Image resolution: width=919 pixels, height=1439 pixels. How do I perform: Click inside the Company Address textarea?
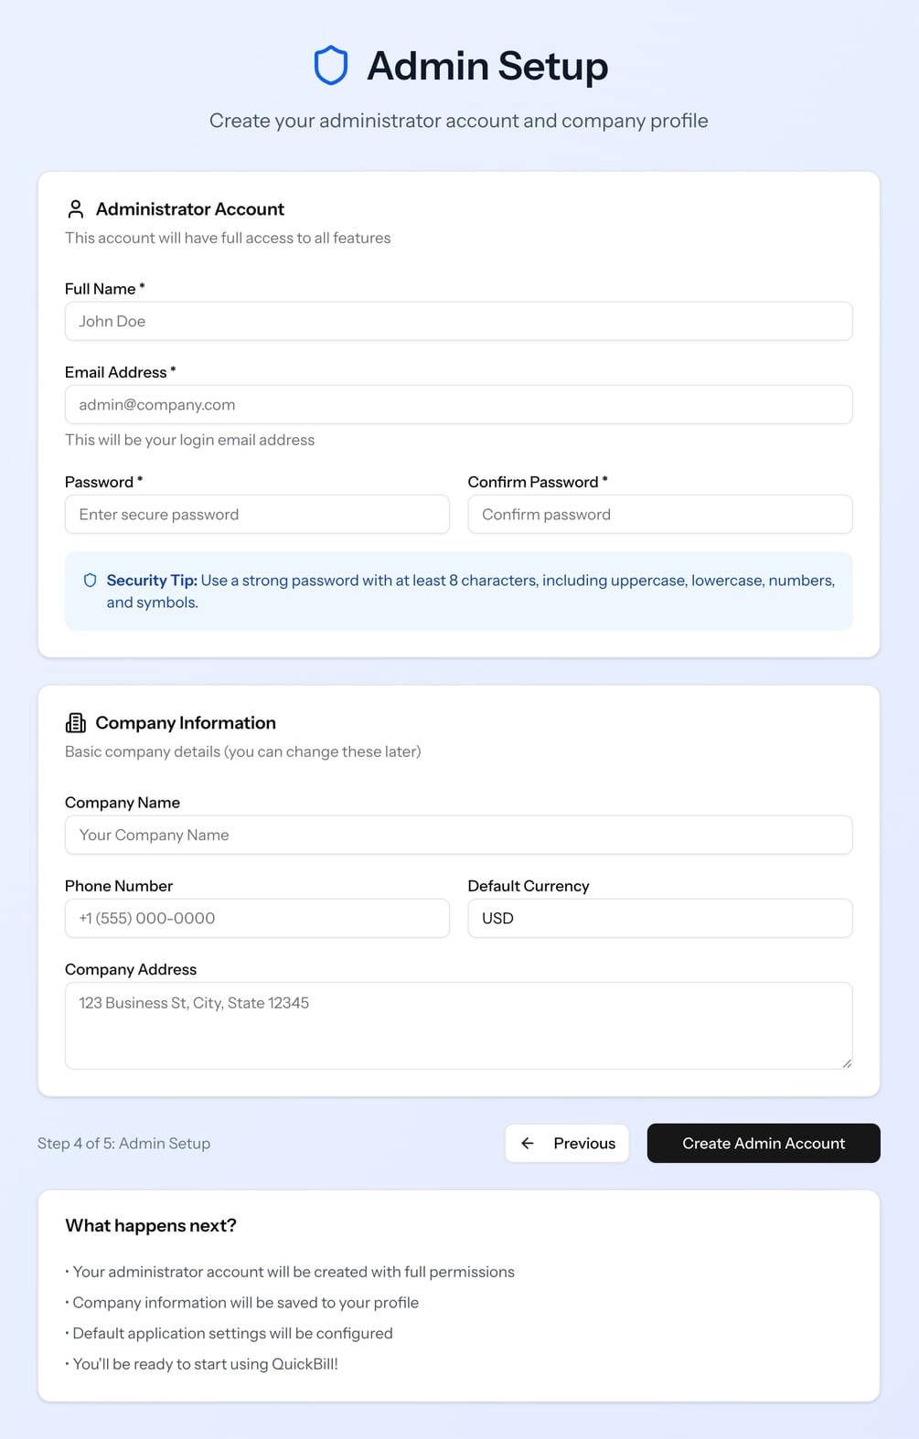pyautogui.click(x=458, y=1025)
